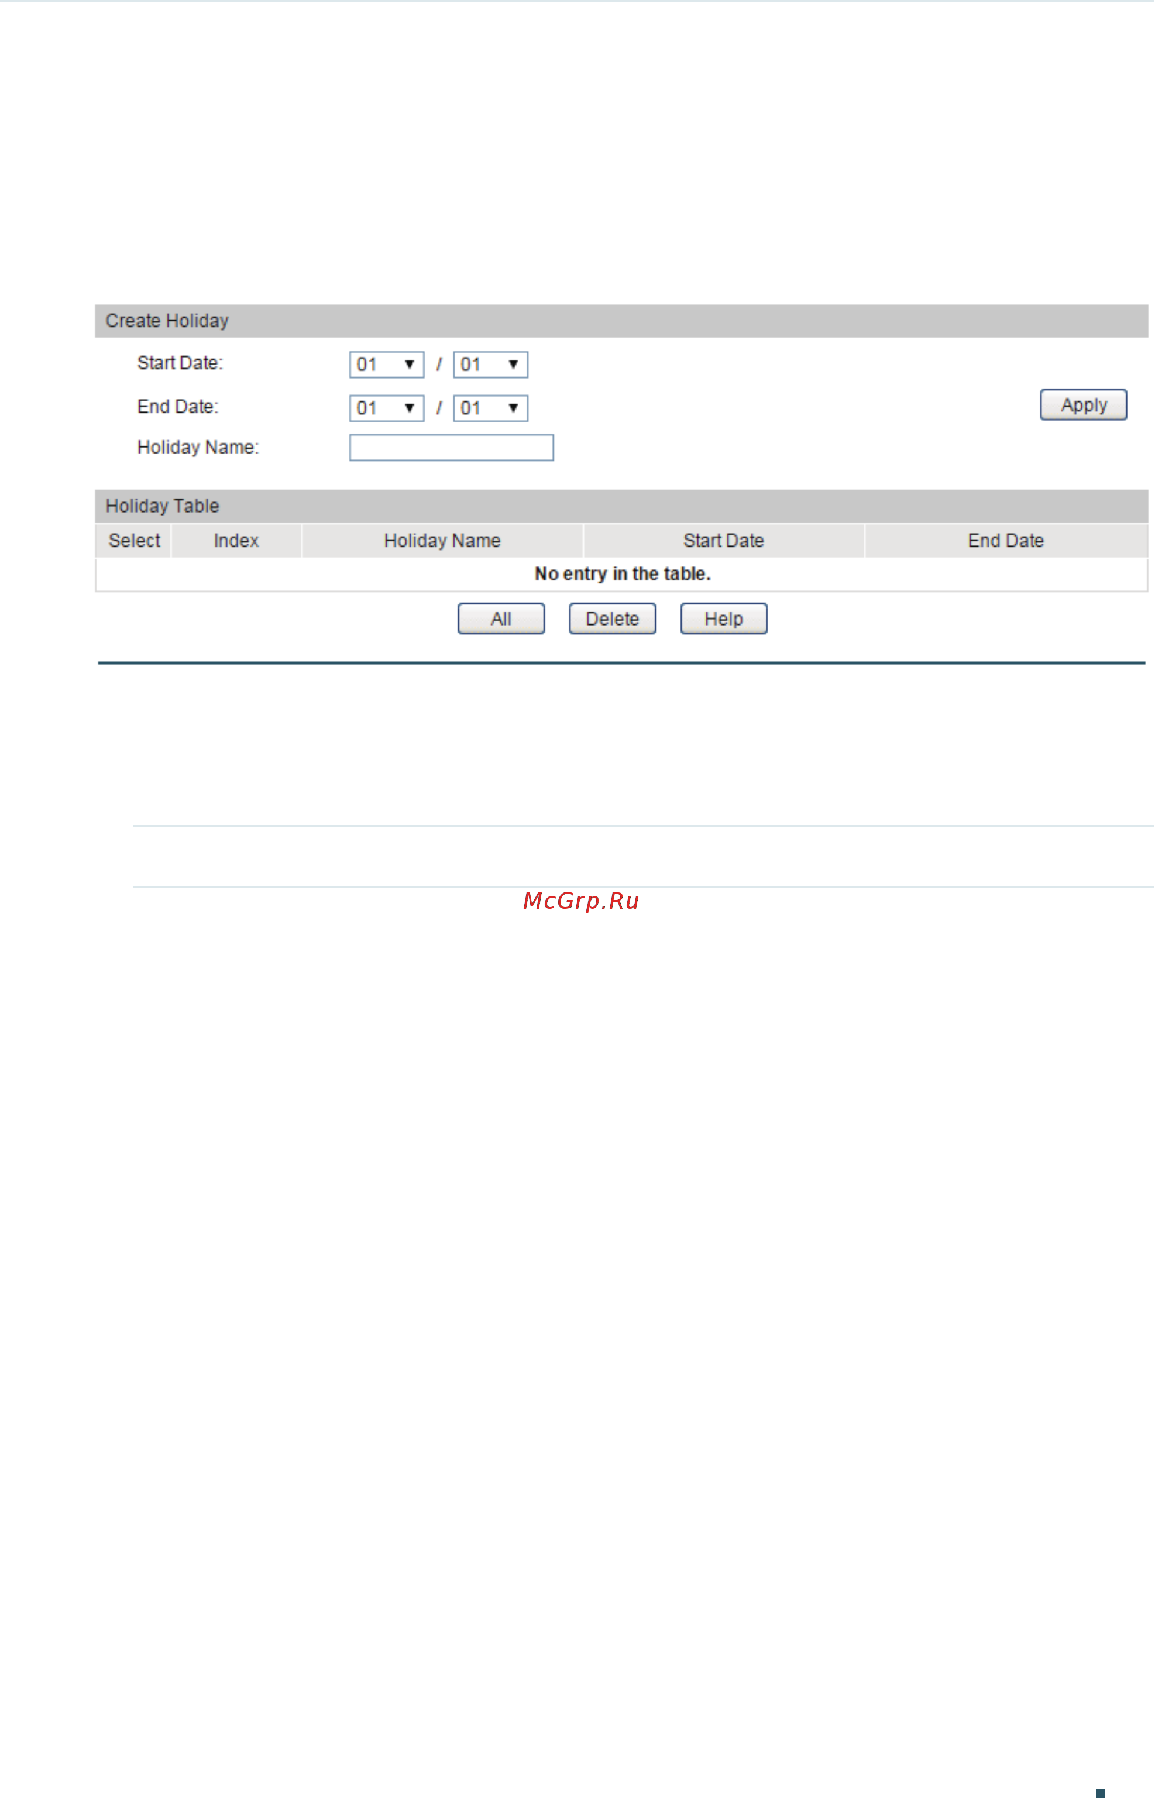Open the Start Date day dropdown
Screen dimensions: 1155x1800
click(490, 365)
